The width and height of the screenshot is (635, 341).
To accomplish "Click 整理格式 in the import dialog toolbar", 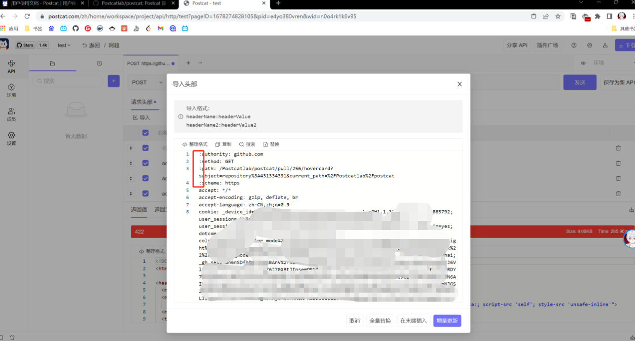I will click(195, 144).
